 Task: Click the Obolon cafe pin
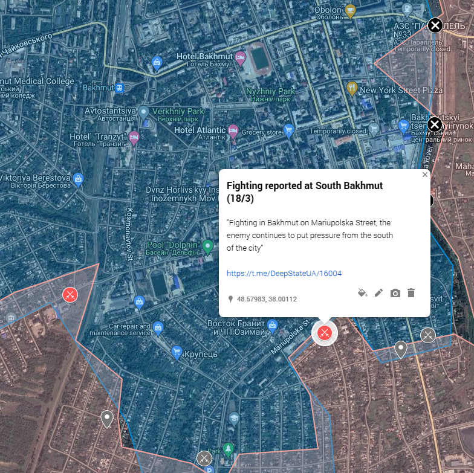[x=351, y=11]
